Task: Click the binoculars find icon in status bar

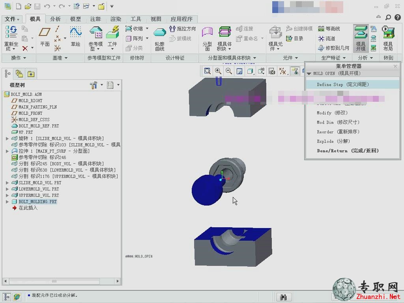Action: coord(283,297)
